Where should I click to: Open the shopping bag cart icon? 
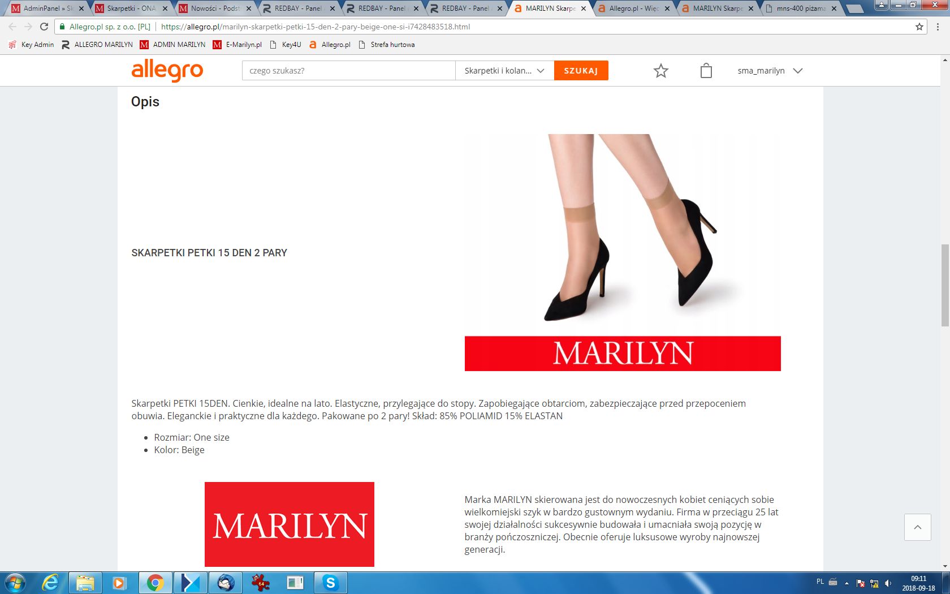click(x=706, y=71)
